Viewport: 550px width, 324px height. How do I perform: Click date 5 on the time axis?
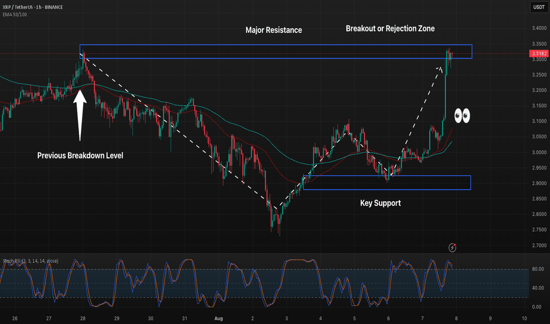354,318
